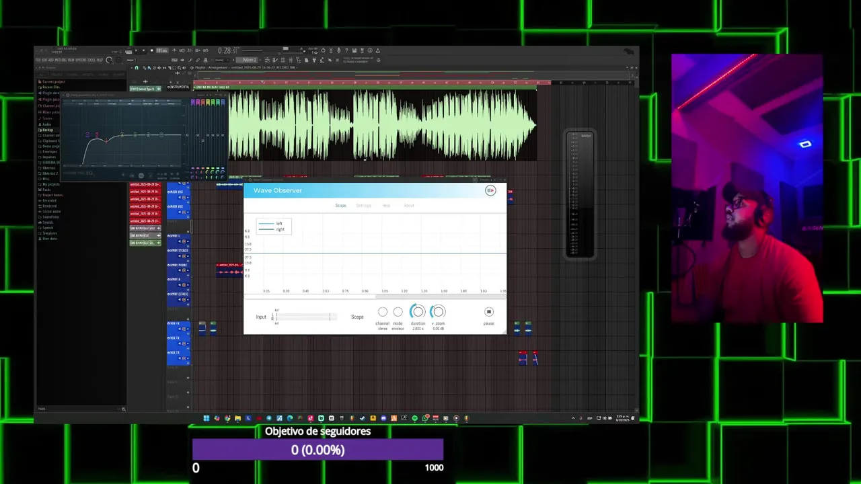Open the FILE menu
The width and height of the screenshot is (861, 484).
(38, 60)
